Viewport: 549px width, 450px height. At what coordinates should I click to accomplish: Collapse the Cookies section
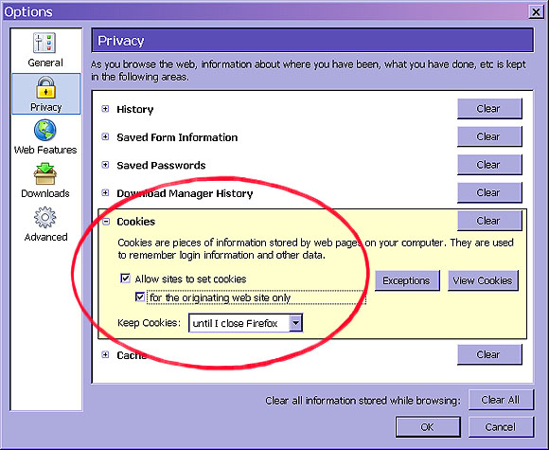point(106,222)
